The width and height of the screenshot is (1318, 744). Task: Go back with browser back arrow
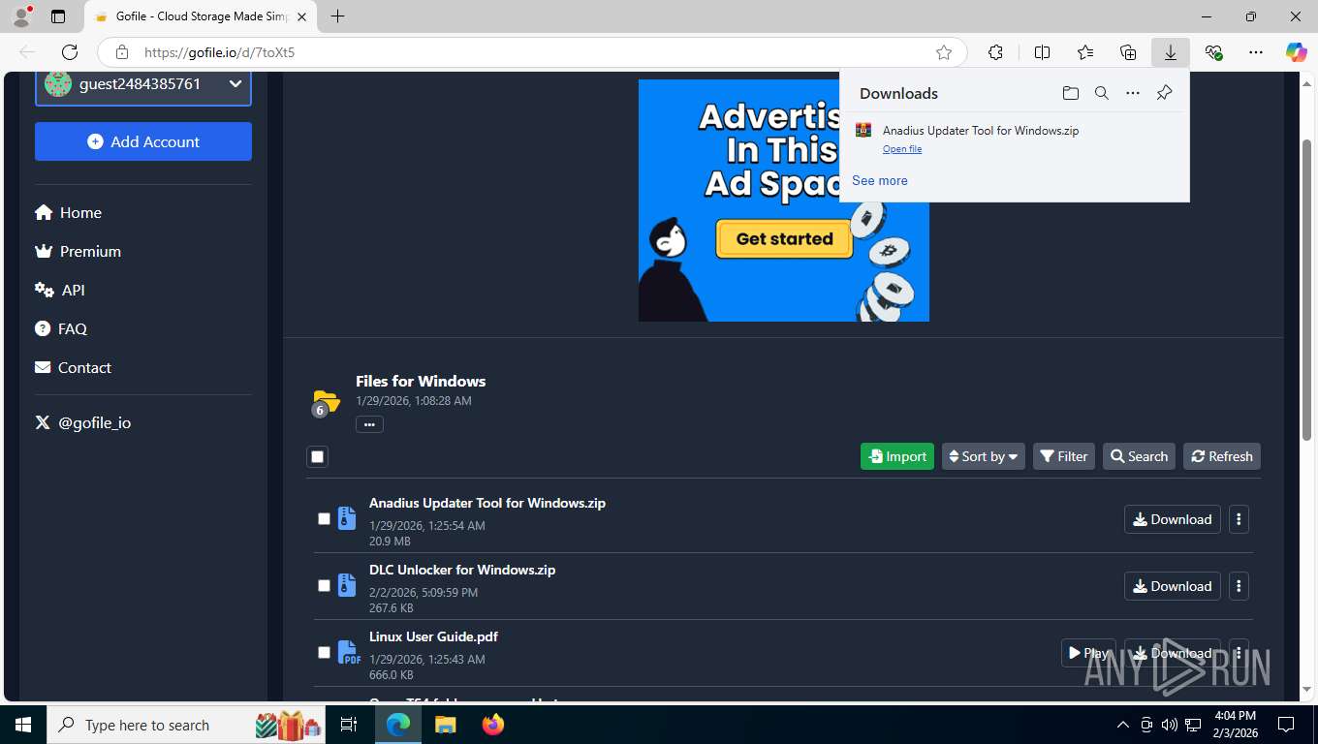(27, 52)
